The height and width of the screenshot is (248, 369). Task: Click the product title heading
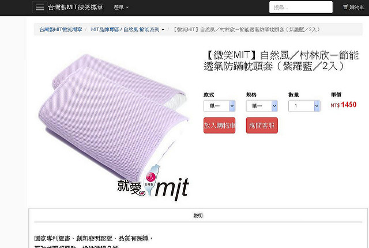[281, 61]
